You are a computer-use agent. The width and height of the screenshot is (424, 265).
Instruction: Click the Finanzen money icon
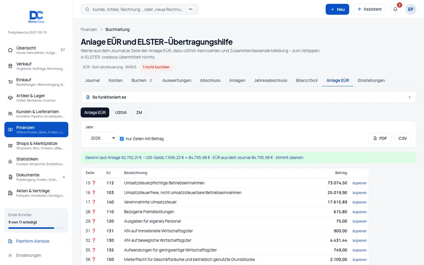[x=10, y=130]
